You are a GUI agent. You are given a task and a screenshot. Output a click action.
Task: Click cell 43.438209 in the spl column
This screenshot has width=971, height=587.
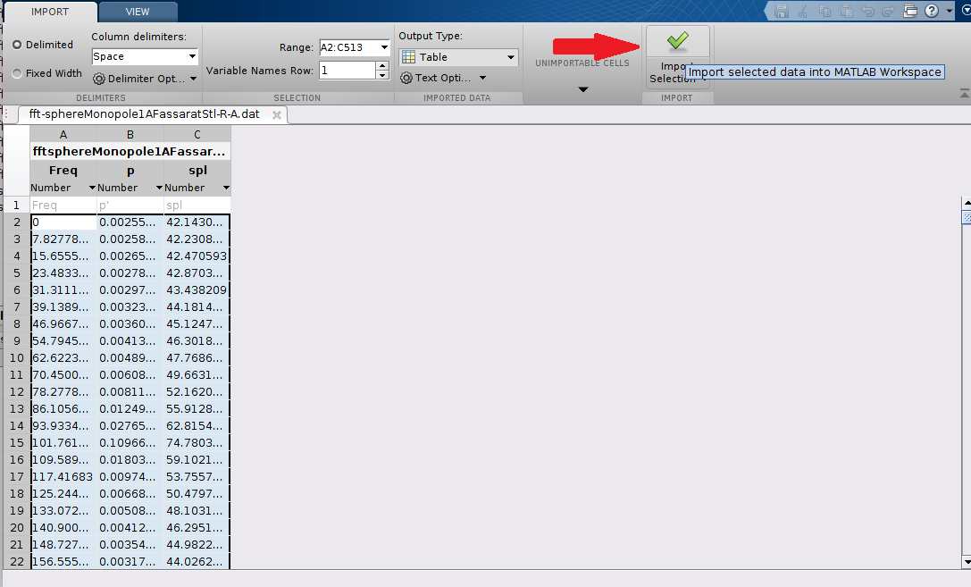pyautogui.click(x=197, y=289)
